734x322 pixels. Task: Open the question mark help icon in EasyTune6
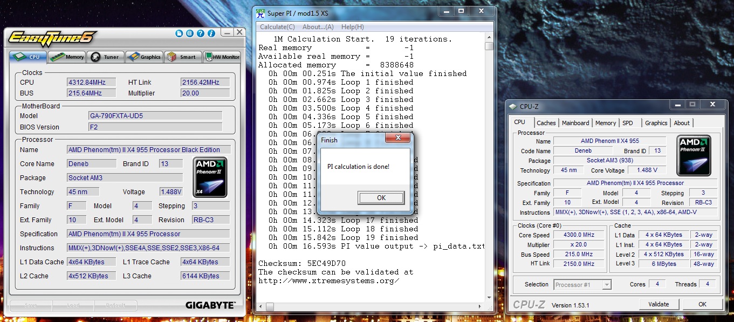tap(201, 33)
